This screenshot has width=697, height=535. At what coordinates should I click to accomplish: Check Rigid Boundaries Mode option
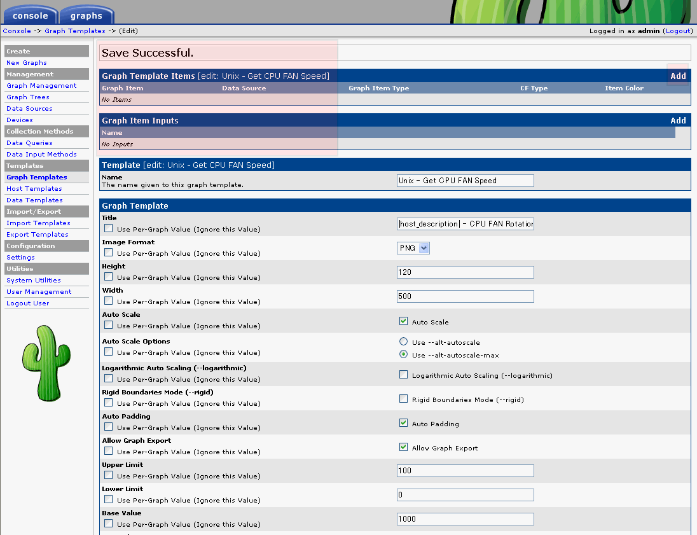pos(403,399)
